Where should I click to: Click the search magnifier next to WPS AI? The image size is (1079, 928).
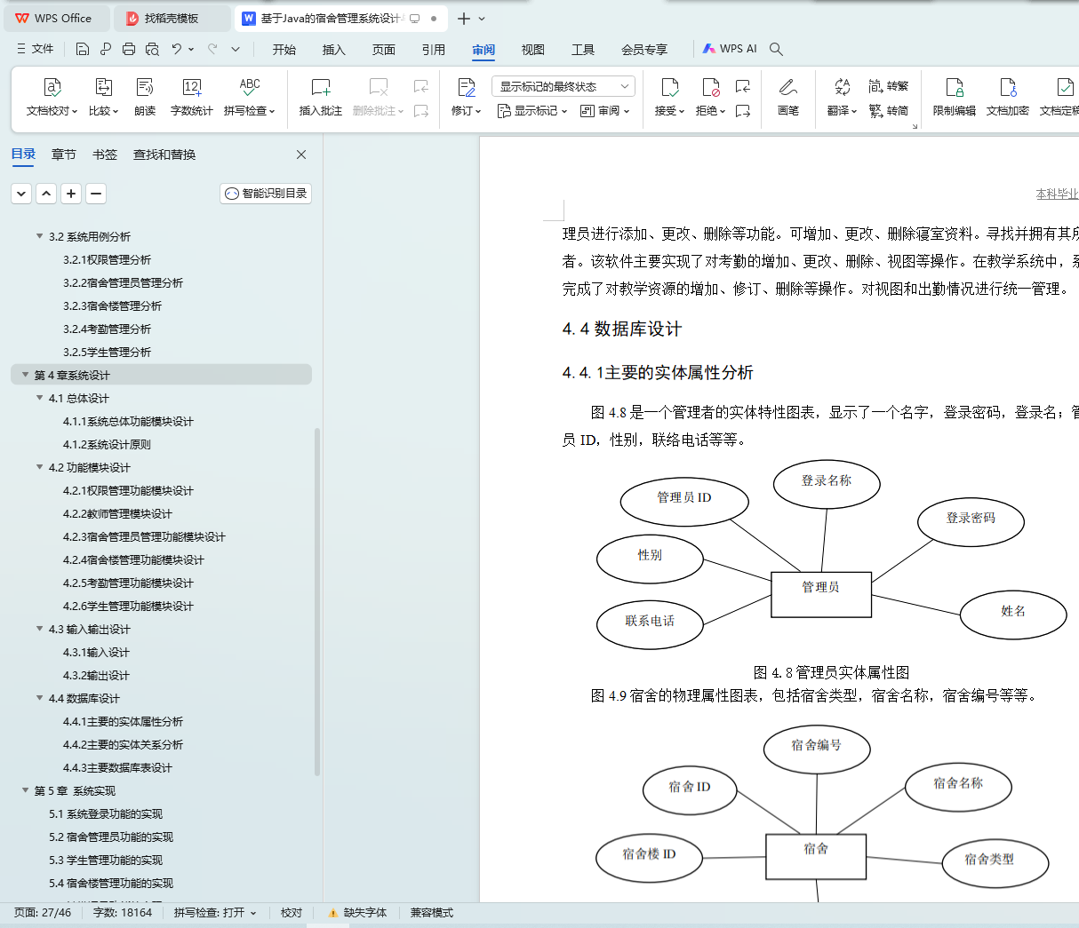click(x=776, y=49)
